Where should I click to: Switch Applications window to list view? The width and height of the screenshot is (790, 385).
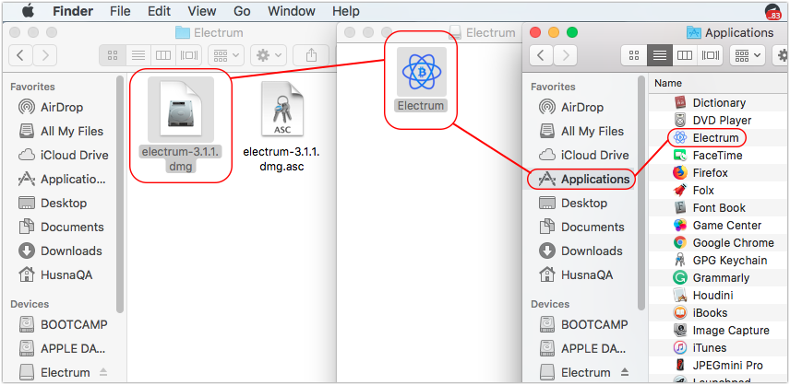(660, 54)
